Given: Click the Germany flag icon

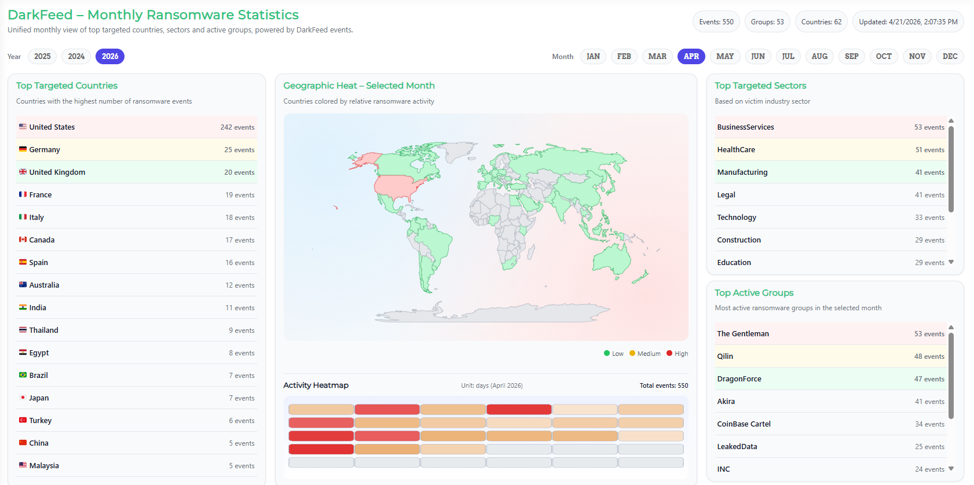Looking at the screenshot, I should point(23,149).
